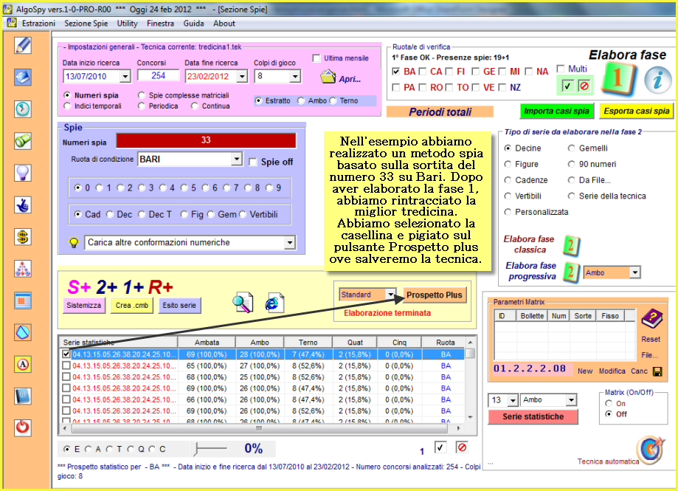Select the Figure series radio button
Image resolution: width=678 pixels, height=491 pixels.
pos(508,164)
